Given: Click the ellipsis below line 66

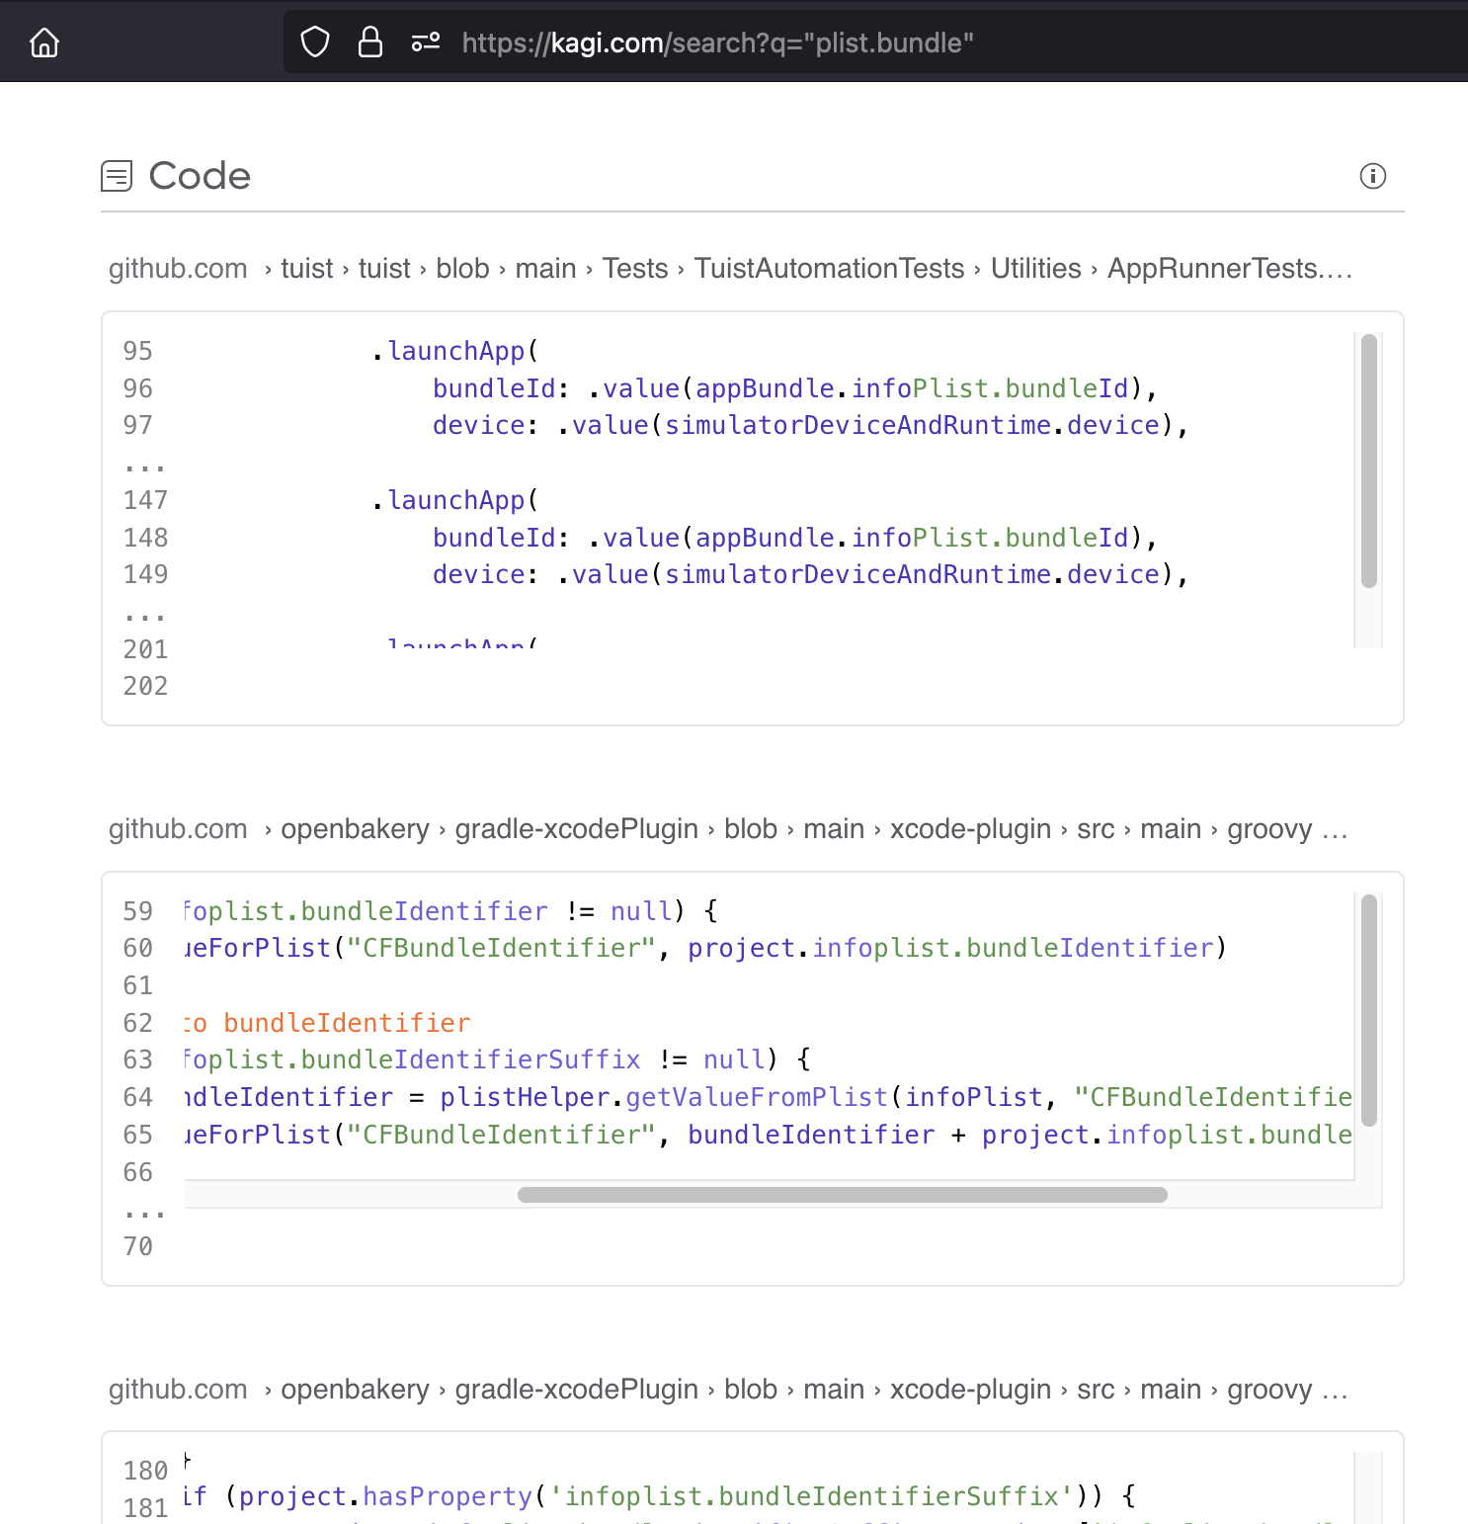Looking at the screenshot, I should click(144, 1211).
